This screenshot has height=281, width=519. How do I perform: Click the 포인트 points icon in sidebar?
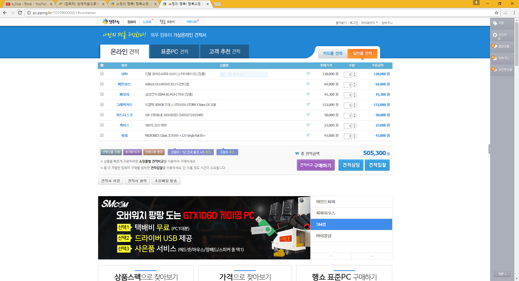point(495,35)
